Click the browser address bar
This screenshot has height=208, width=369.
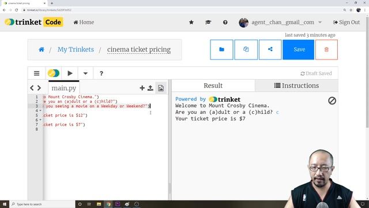[181, 10]
